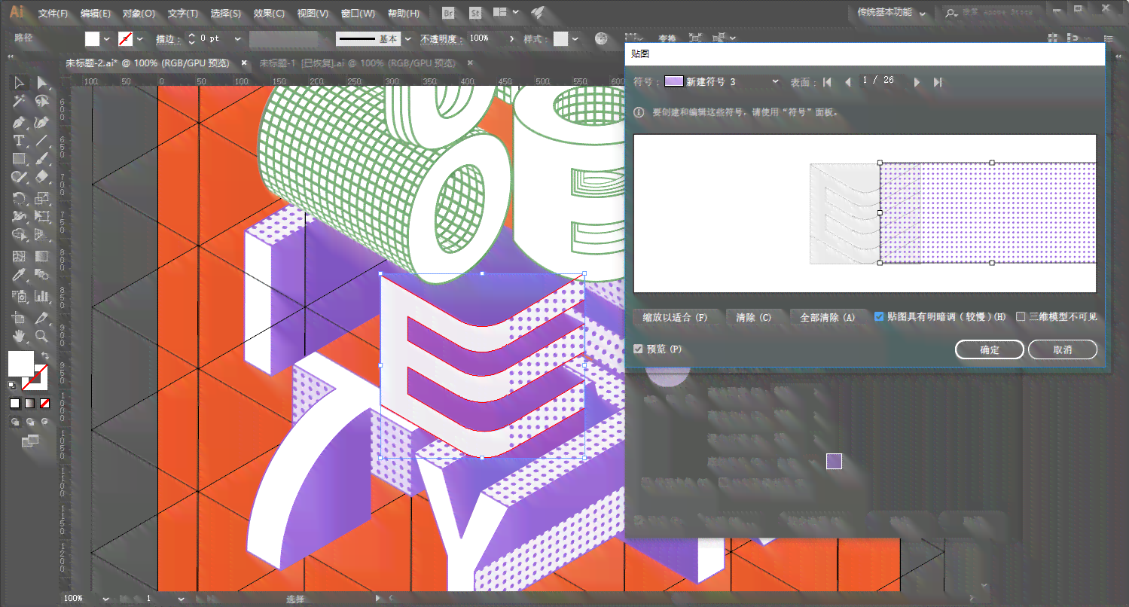Click Scale to Fit (缩放以适合) button
This screenshot has width=1129, height=607.
675,318
